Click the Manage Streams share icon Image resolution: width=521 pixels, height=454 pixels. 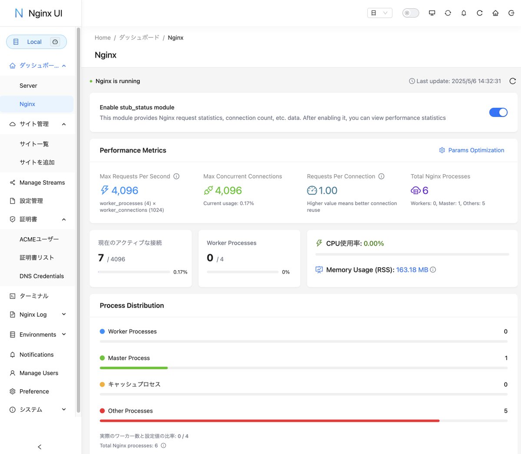(13, 182)
